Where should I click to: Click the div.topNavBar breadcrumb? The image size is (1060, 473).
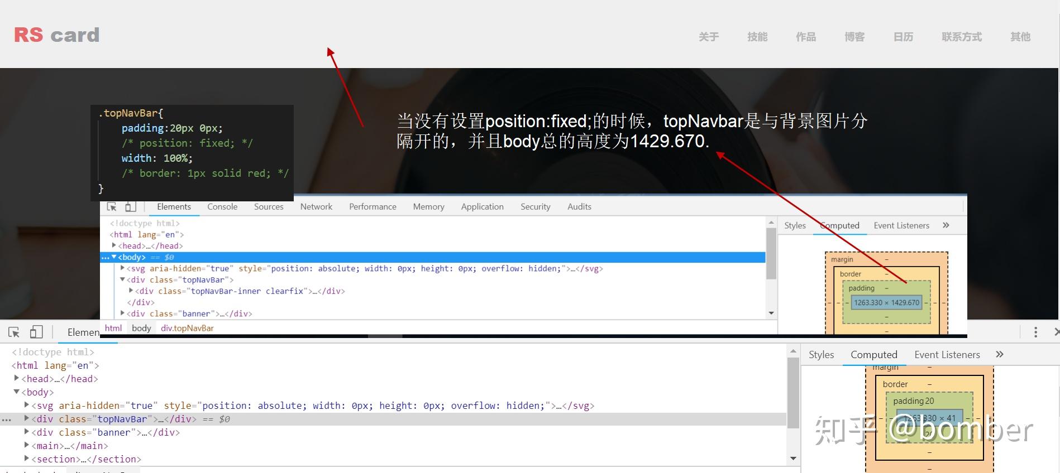pos(187,328)
